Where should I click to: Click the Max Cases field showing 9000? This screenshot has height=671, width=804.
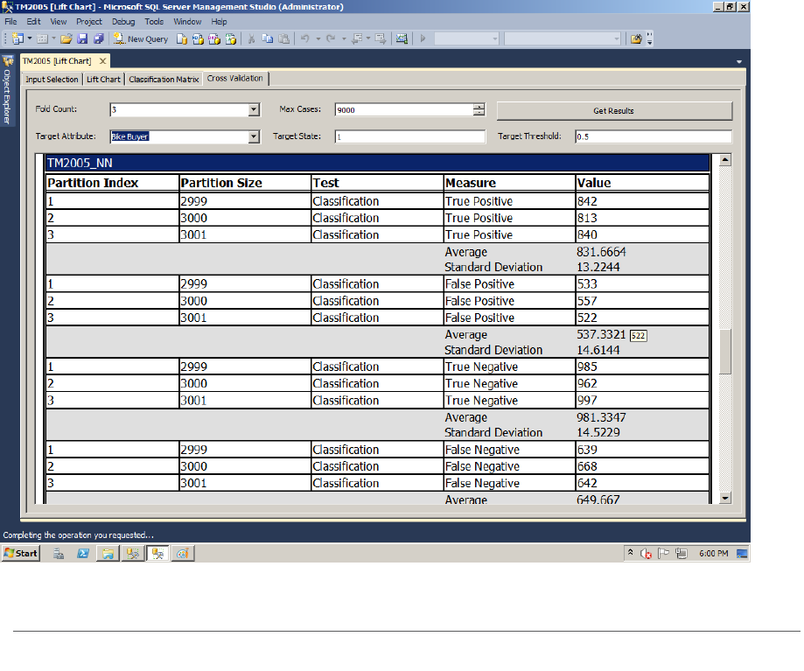404,109
